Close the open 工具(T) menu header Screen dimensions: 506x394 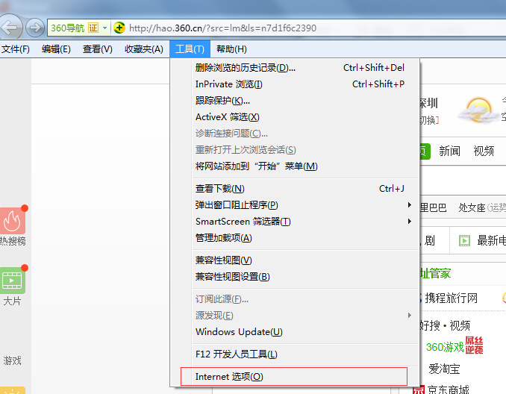tap(190, 49)
